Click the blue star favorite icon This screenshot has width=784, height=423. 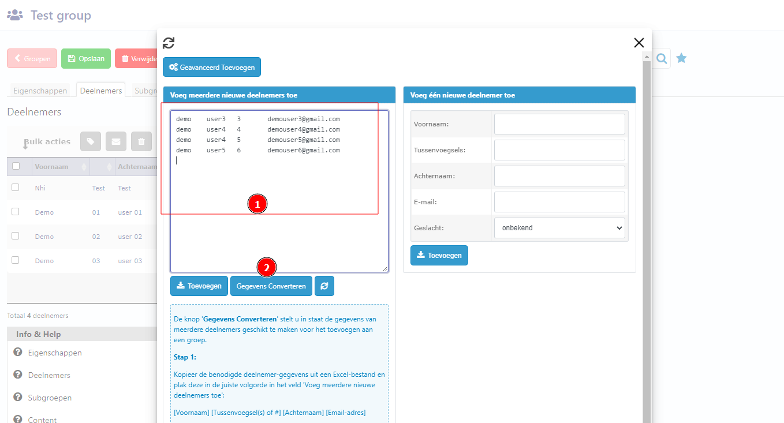point(681,58)
